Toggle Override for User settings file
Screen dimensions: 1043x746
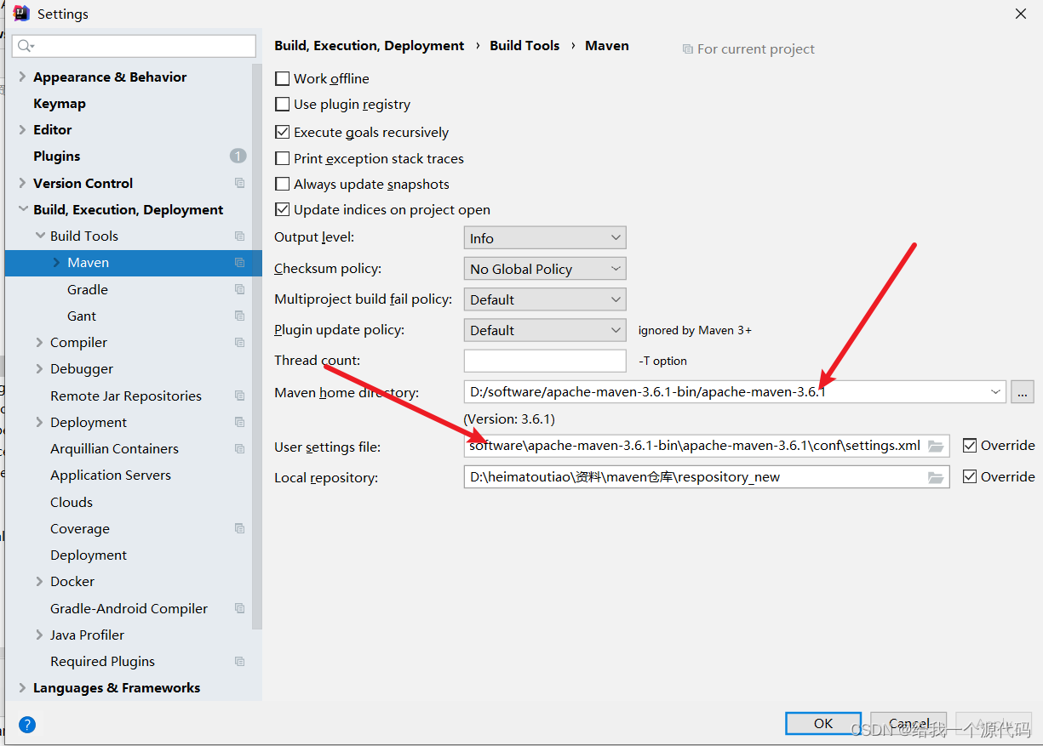click(x=970, y=445)
